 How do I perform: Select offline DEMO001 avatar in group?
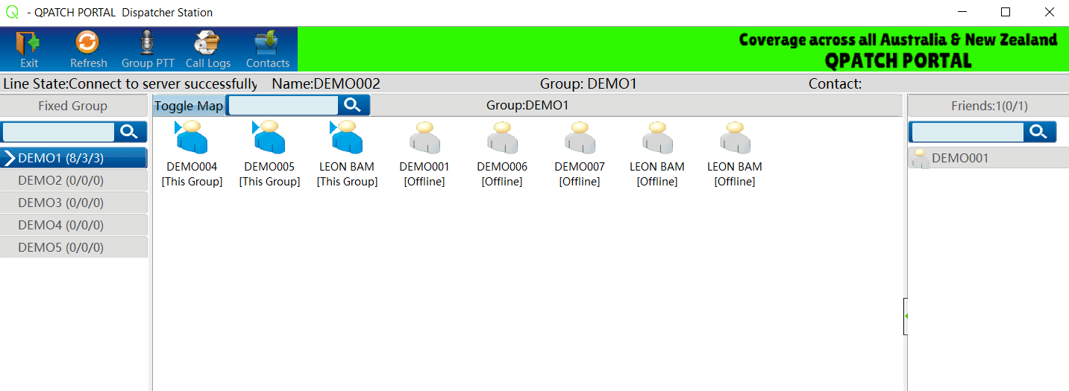click(424, 137)
